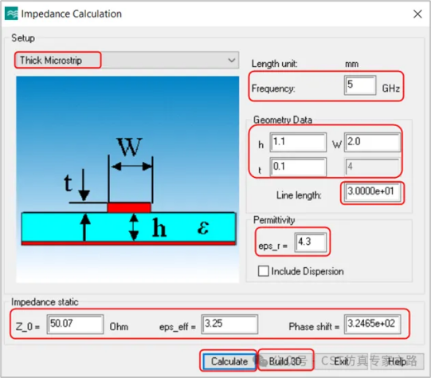
Task: Close the Impedance Calculation dialog
Action: 417,14
